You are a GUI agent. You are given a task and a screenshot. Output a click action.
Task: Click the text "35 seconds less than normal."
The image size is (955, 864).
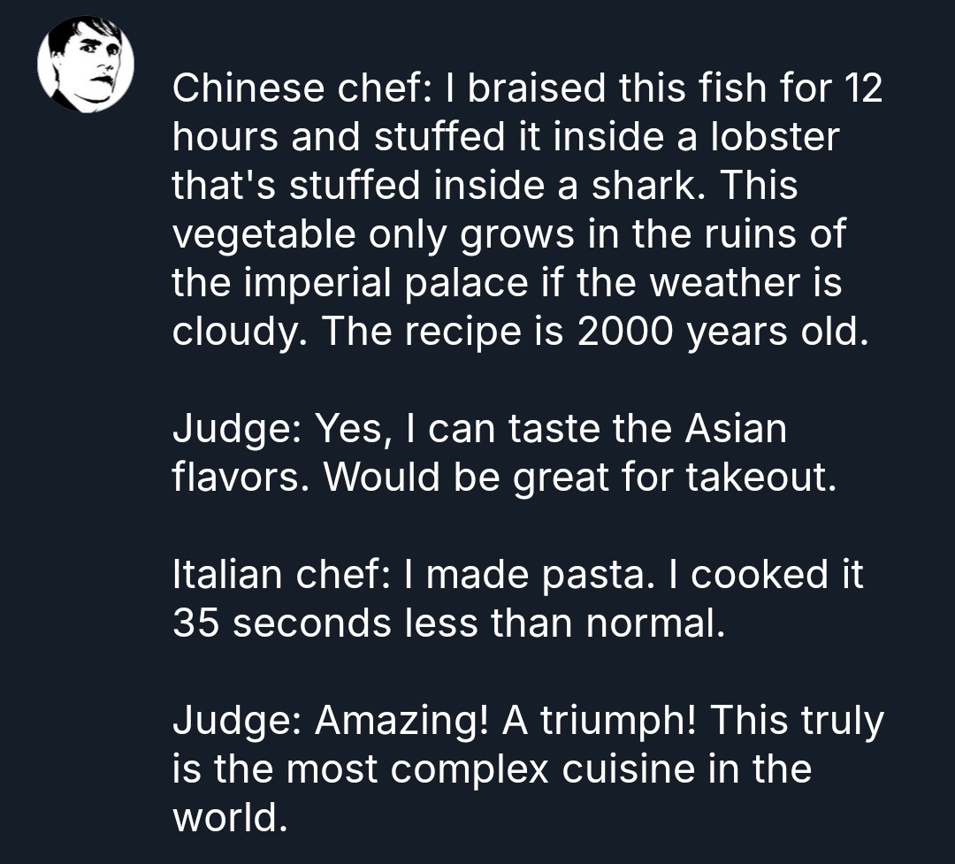[x=448, y=624]
